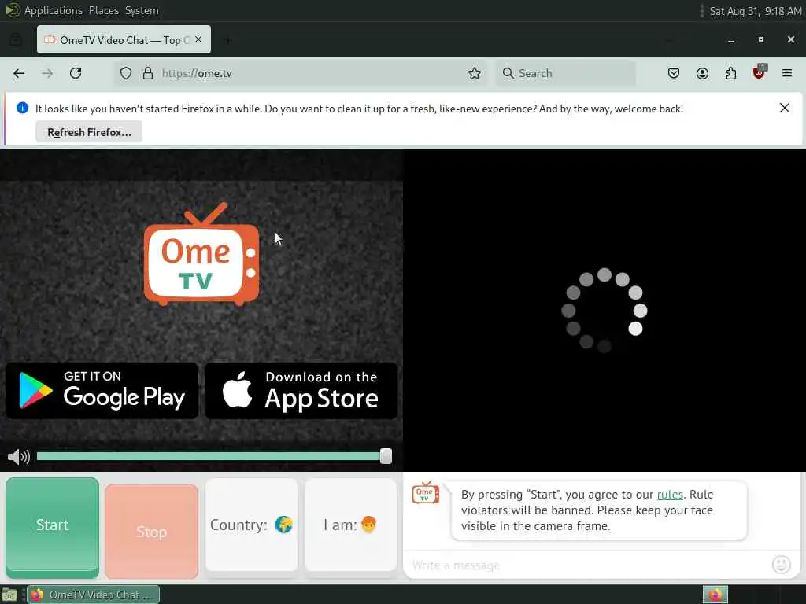
Task: Click the browser back arrow
Action: [x=19, y=73]
